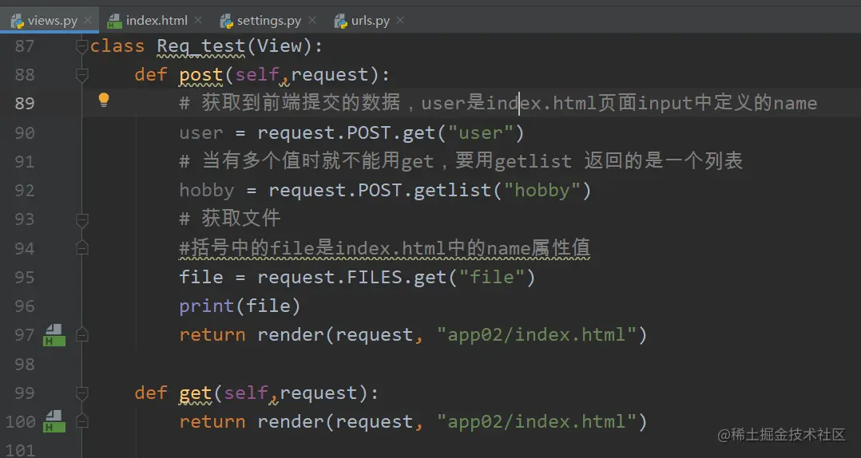The height and width of the screenshot is (458, 861).
Task: Click line number 98 in the gutter
Action: [x=25, y=364]
